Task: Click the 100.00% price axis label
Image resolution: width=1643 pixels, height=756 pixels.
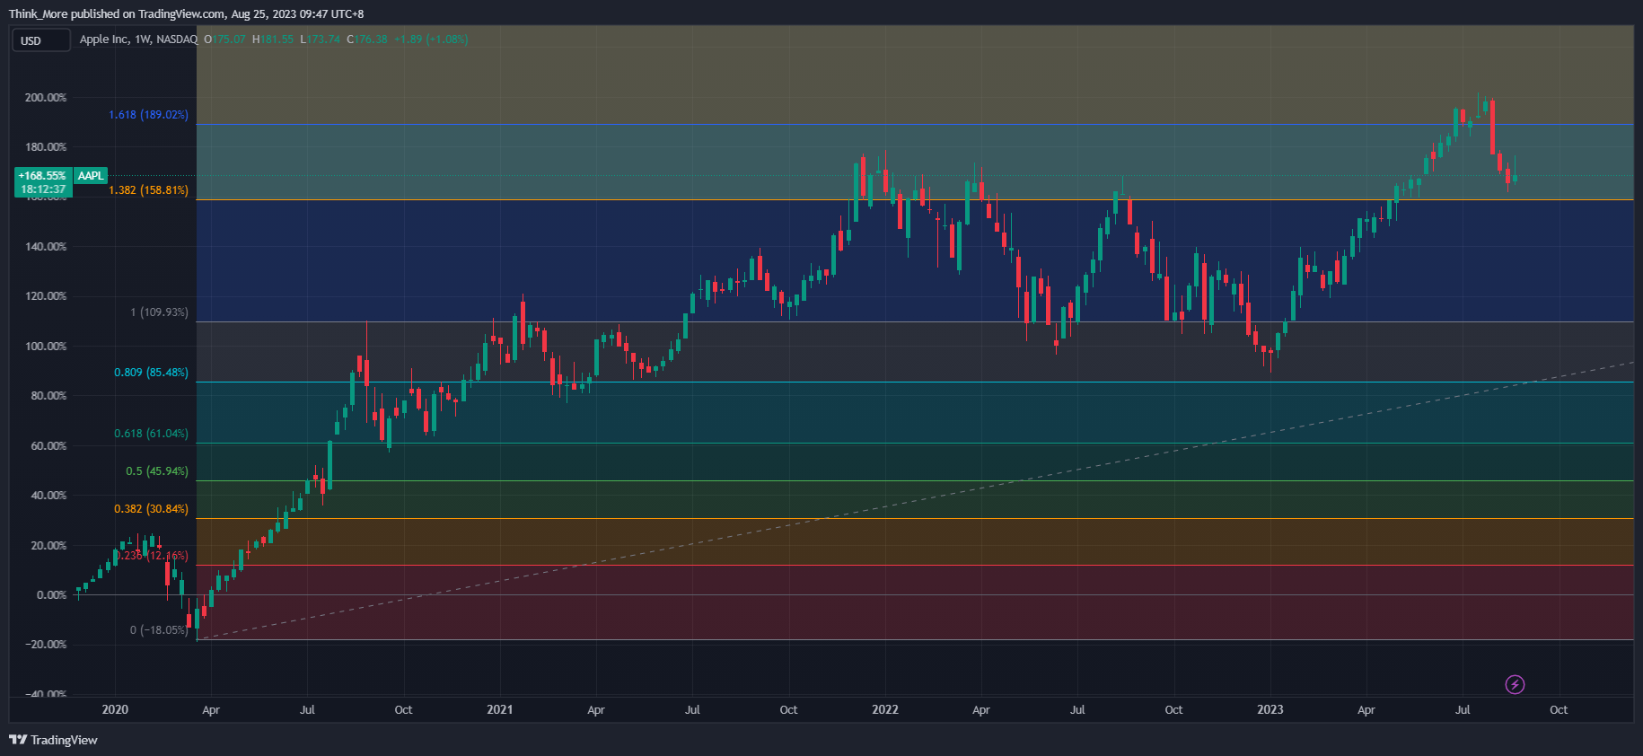Action: [x=46, y=347]
